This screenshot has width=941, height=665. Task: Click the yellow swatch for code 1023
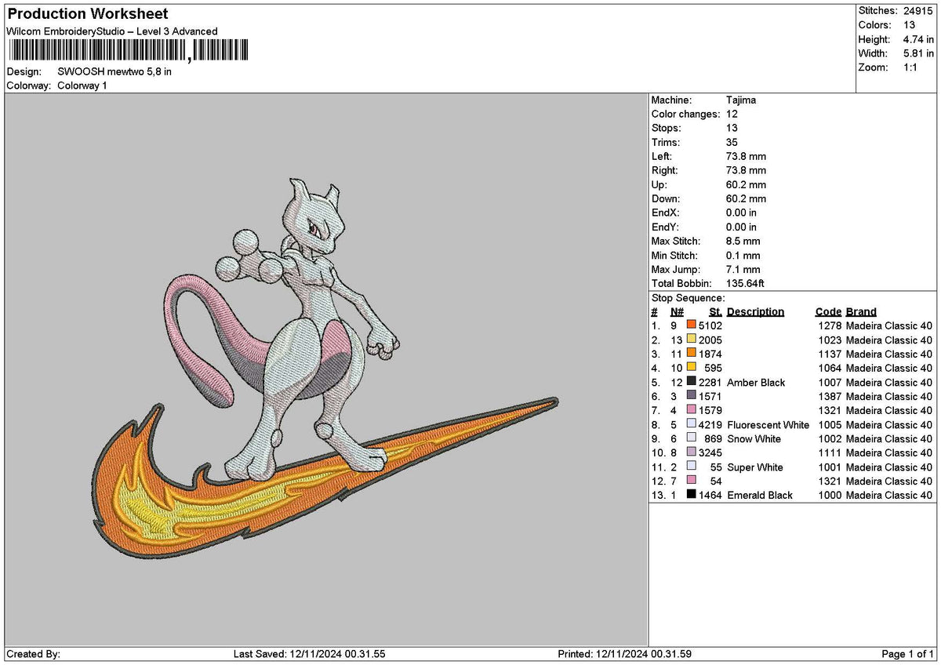[x=692, y=339]
